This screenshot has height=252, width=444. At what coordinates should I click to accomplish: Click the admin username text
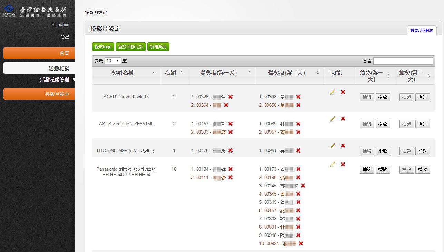tap(63, 25)
